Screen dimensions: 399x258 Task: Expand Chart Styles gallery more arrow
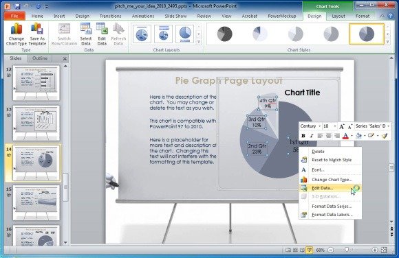387,42
